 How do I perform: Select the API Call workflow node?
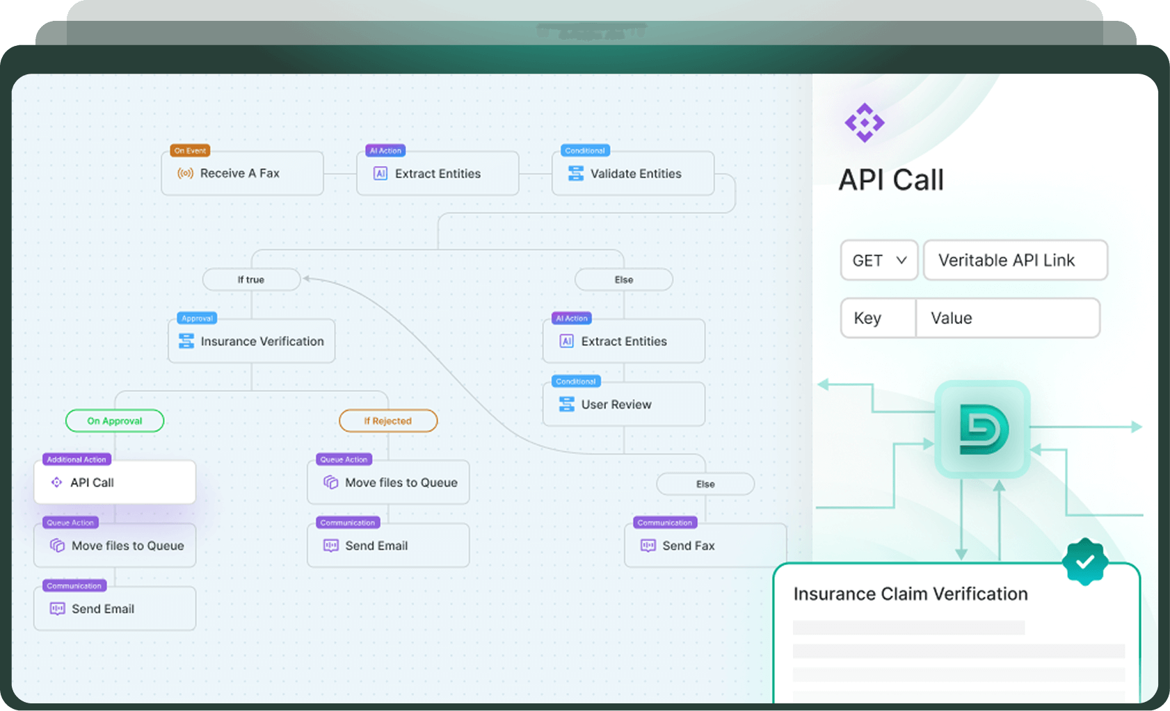click(115, 482)
